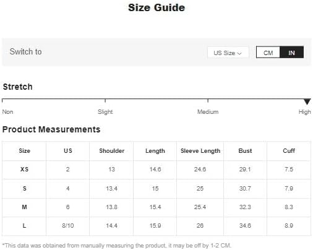Click the Size Guide title

[x=156, y=7]
